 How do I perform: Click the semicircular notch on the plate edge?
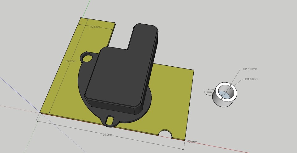pyautogui.click(x=165, y=133)
